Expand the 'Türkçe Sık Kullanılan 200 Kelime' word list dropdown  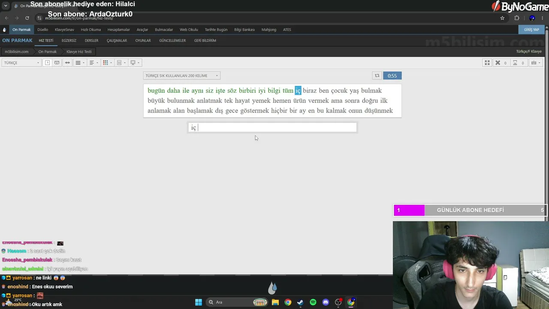click(182, 76)
